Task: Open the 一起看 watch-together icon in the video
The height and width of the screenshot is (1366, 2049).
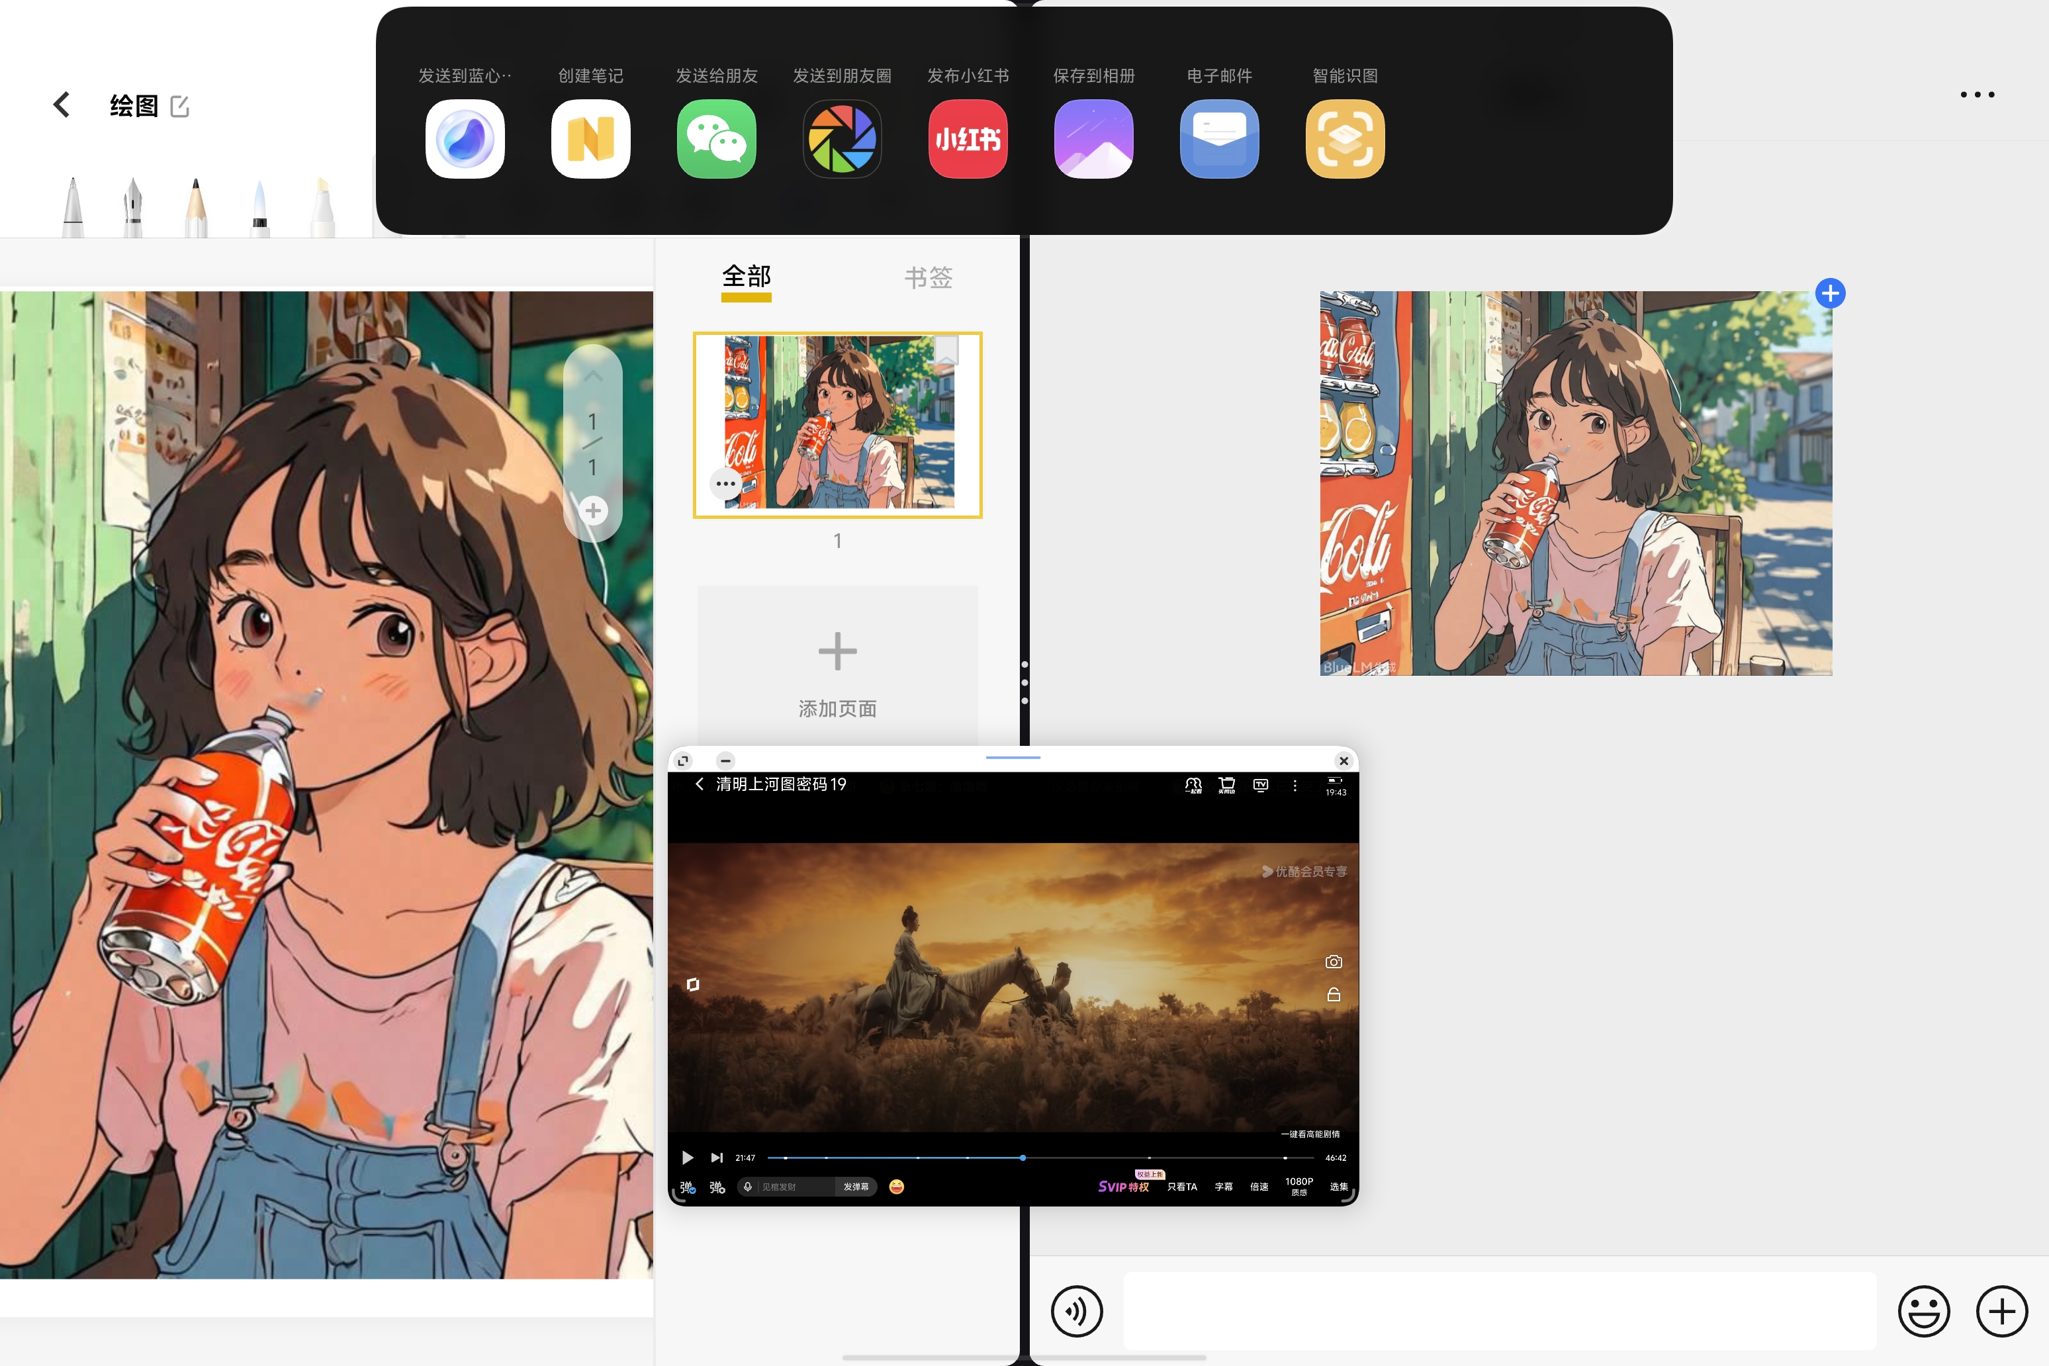Action: (x=1193, y=786)
